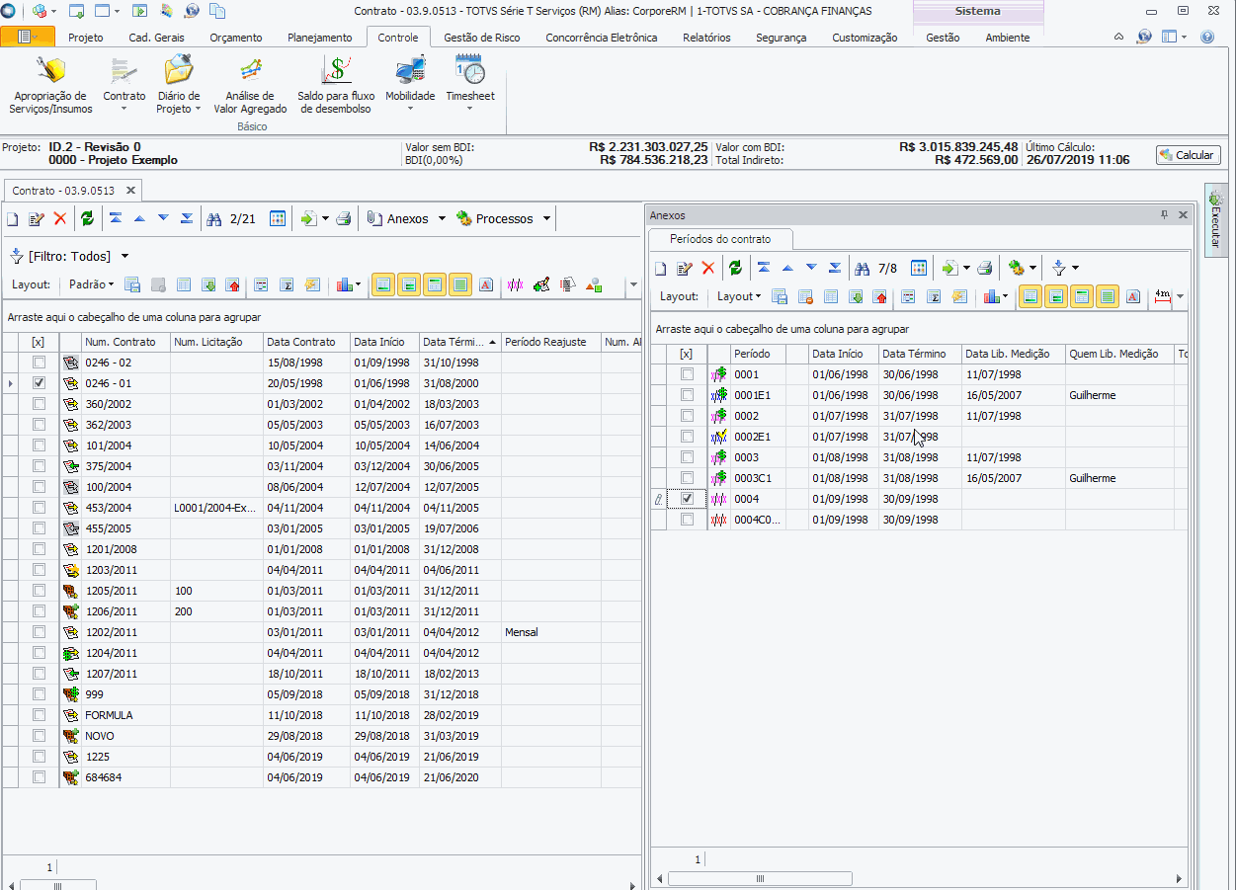Open Análise de Valor Agregado tool

coord(250,85)
